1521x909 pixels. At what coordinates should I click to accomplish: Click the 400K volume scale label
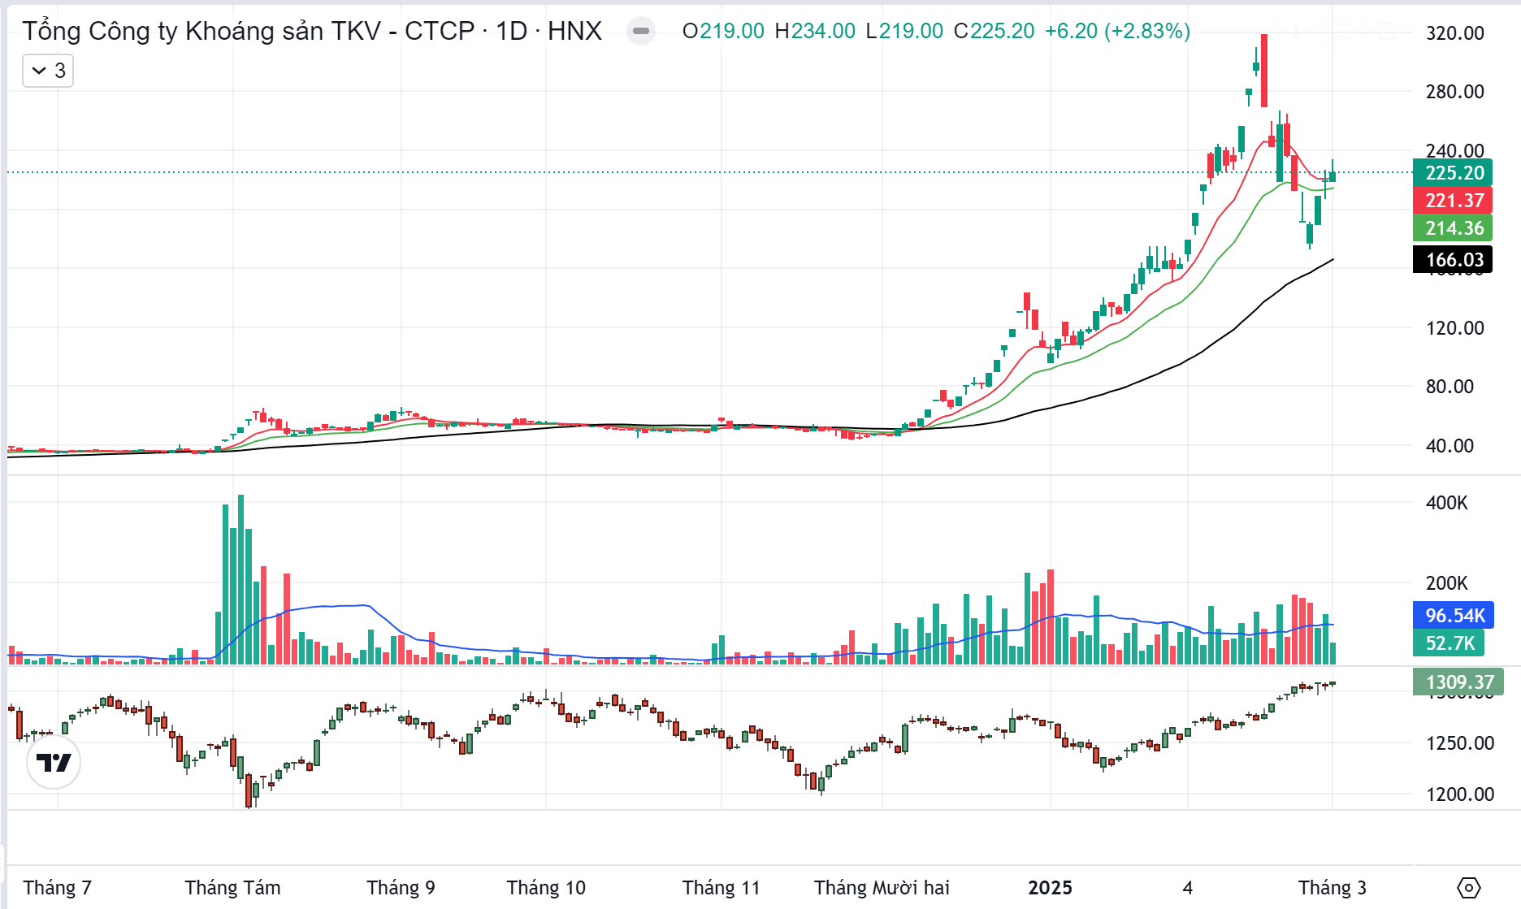(1446, 503)
